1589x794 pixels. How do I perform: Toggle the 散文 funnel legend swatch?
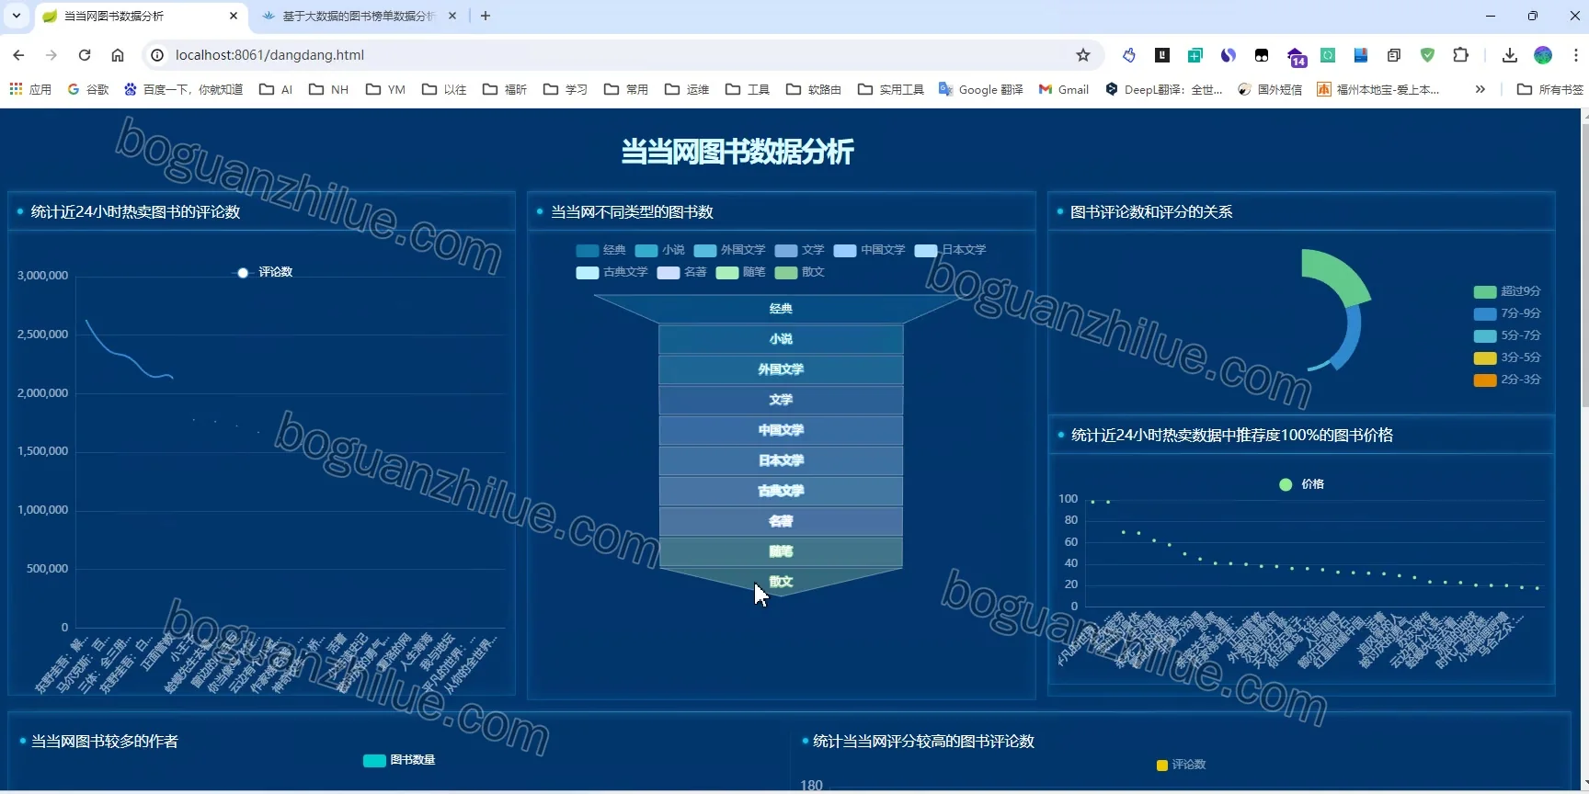coord(785,273)
